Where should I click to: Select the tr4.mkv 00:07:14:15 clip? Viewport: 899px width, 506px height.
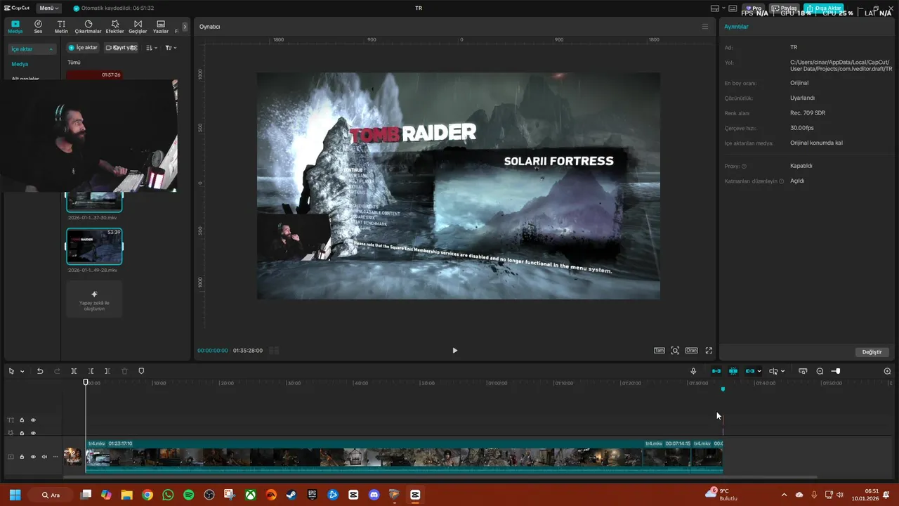click(667, 455)
